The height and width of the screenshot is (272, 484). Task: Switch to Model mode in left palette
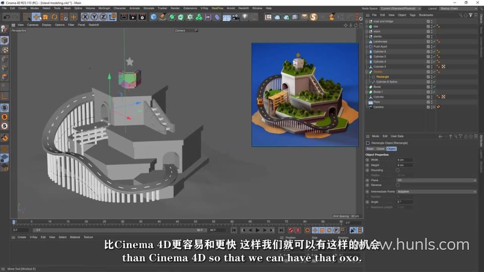5,40
